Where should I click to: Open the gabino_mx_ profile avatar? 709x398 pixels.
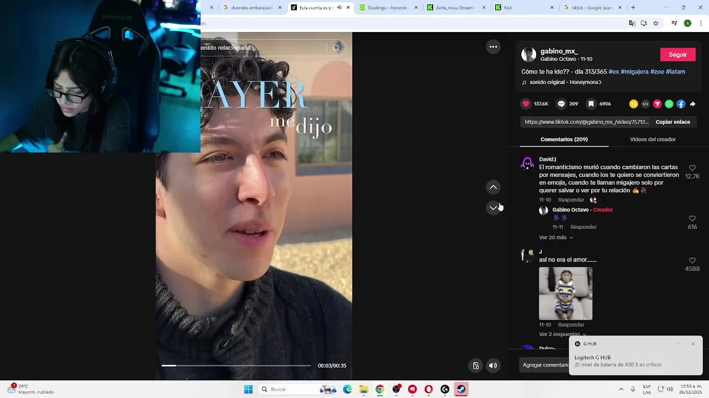[x=528, y=54]
